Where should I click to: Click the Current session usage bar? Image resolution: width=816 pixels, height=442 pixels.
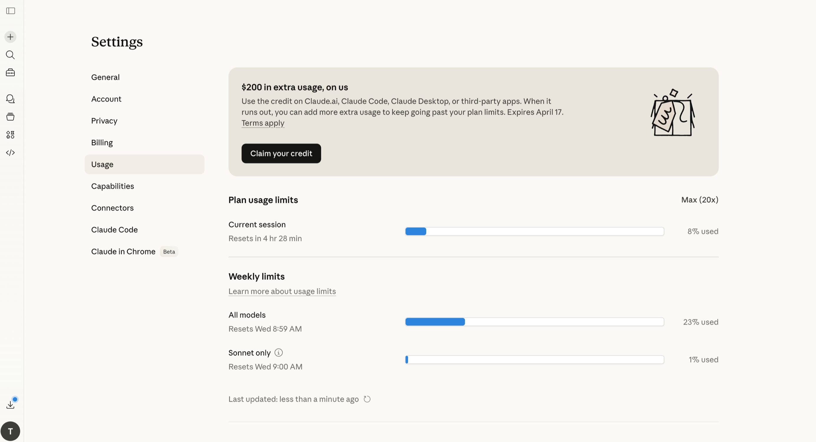pyautogui.click(x=534, y=231)
